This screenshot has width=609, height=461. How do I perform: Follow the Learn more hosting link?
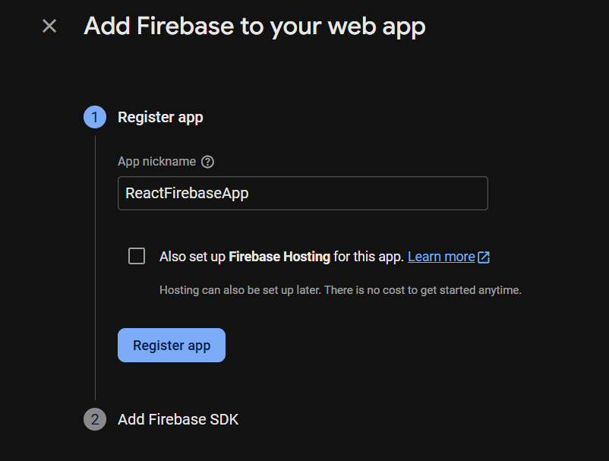point(441,257)
